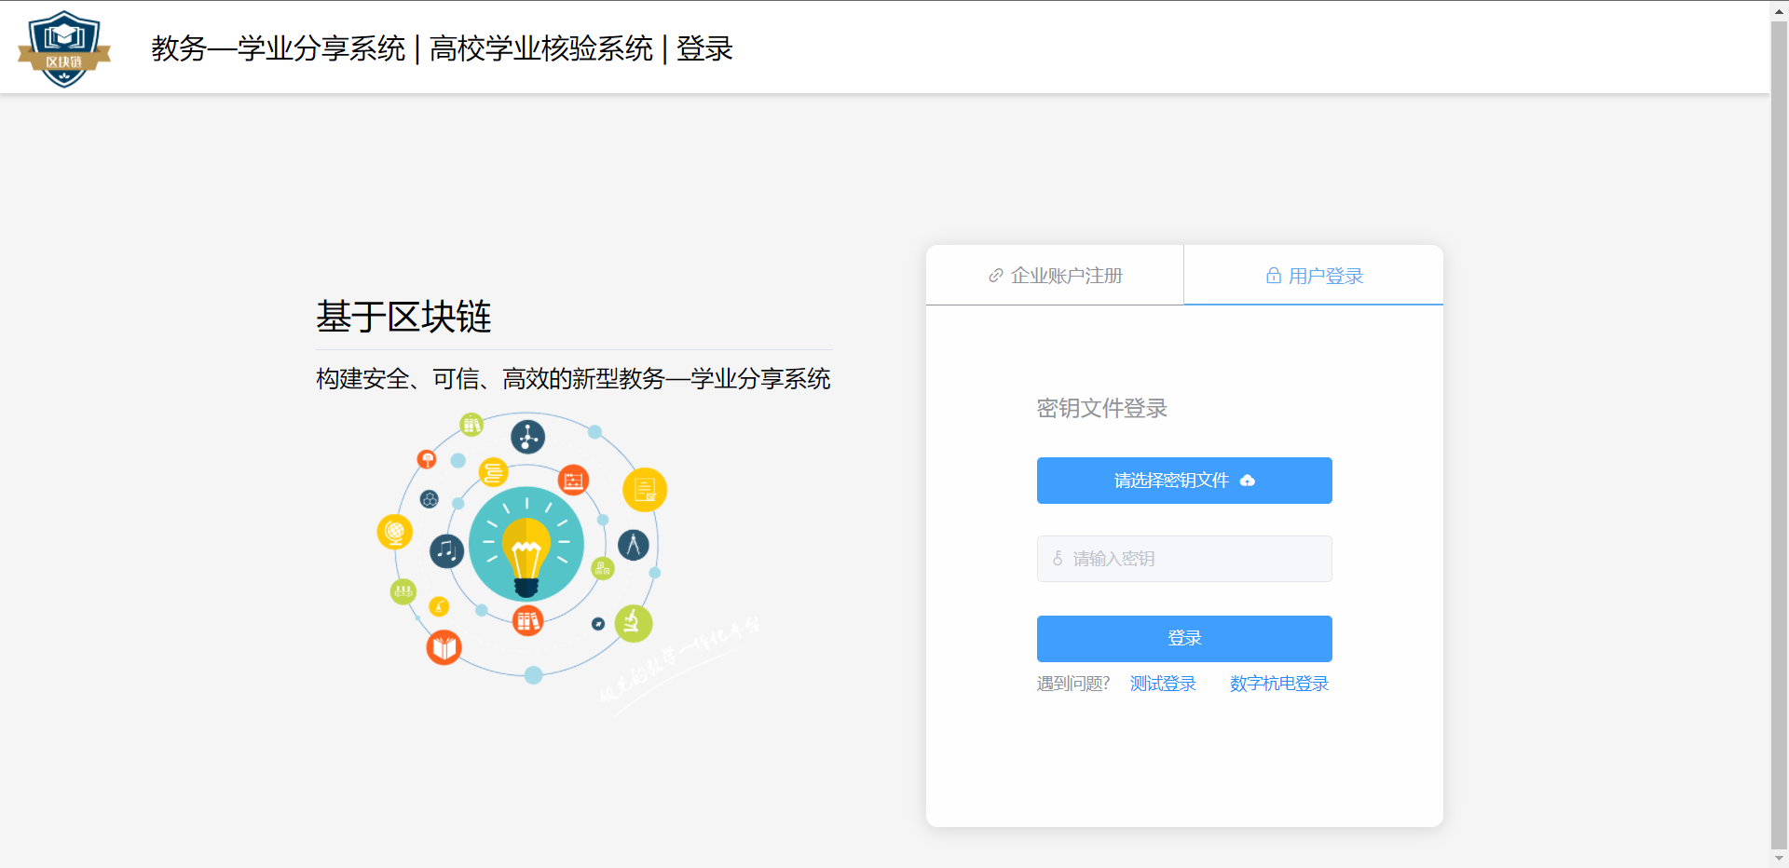Click the scrollbar up arrow

pyautogui.click(x=1779, y=9)
